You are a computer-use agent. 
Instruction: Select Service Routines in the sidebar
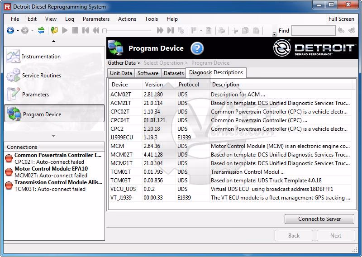(x=54, y=75)
